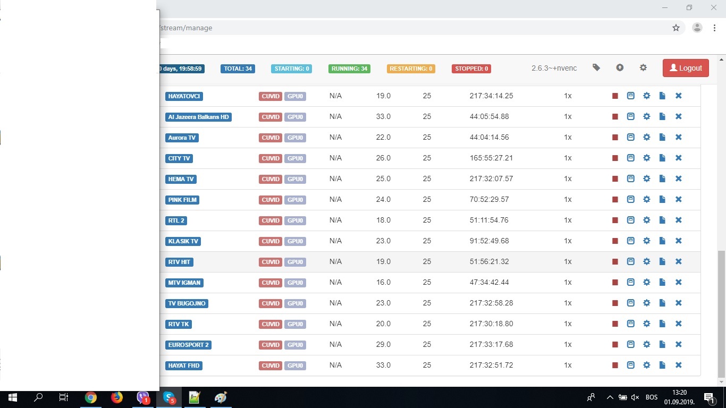
Task: Open settings gear for EUROSPORT 2
Action: 646,344
